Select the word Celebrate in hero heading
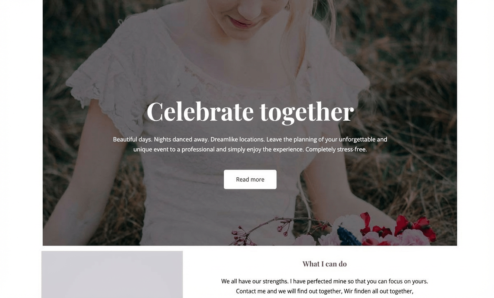 200,111
